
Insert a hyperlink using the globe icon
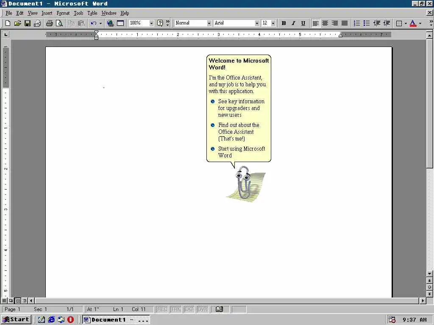111,23
